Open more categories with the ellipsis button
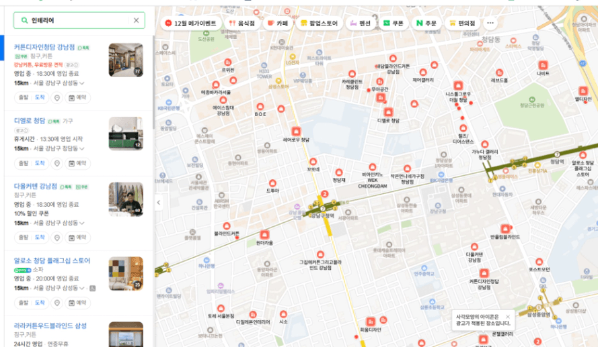 490,23
